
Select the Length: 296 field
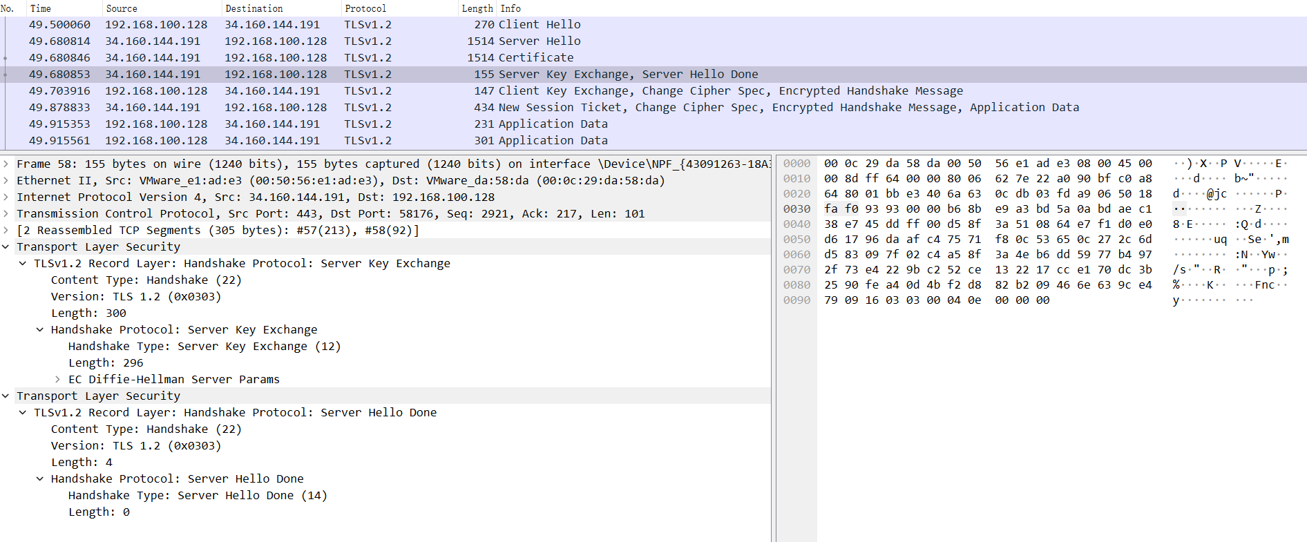[106, 363]
